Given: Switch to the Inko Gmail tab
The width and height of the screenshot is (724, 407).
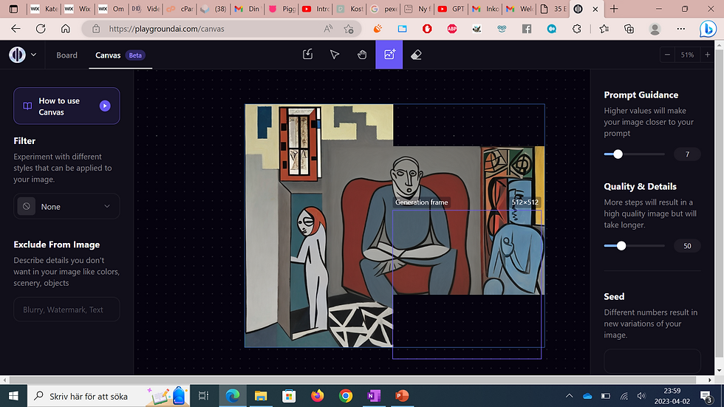Looking at the screenshot, I should tap(485, 9).
